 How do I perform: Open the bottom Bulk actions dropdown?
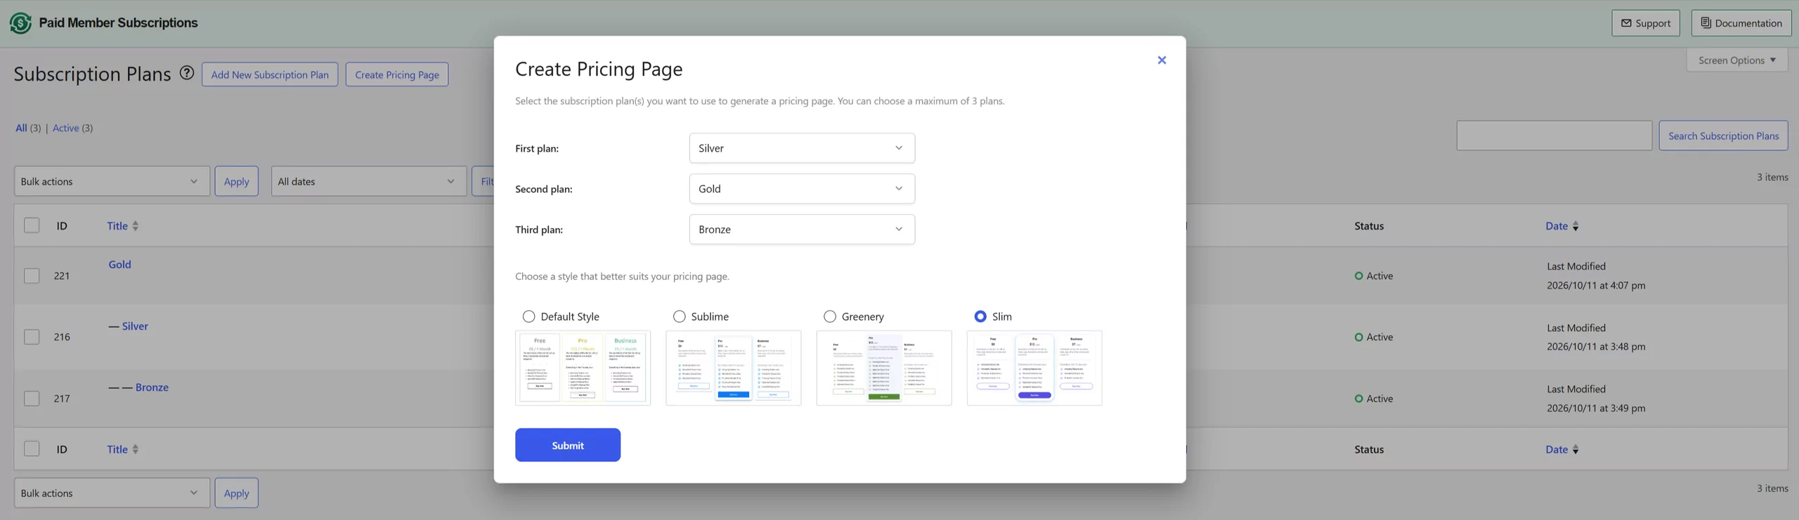tap(112, 493)
